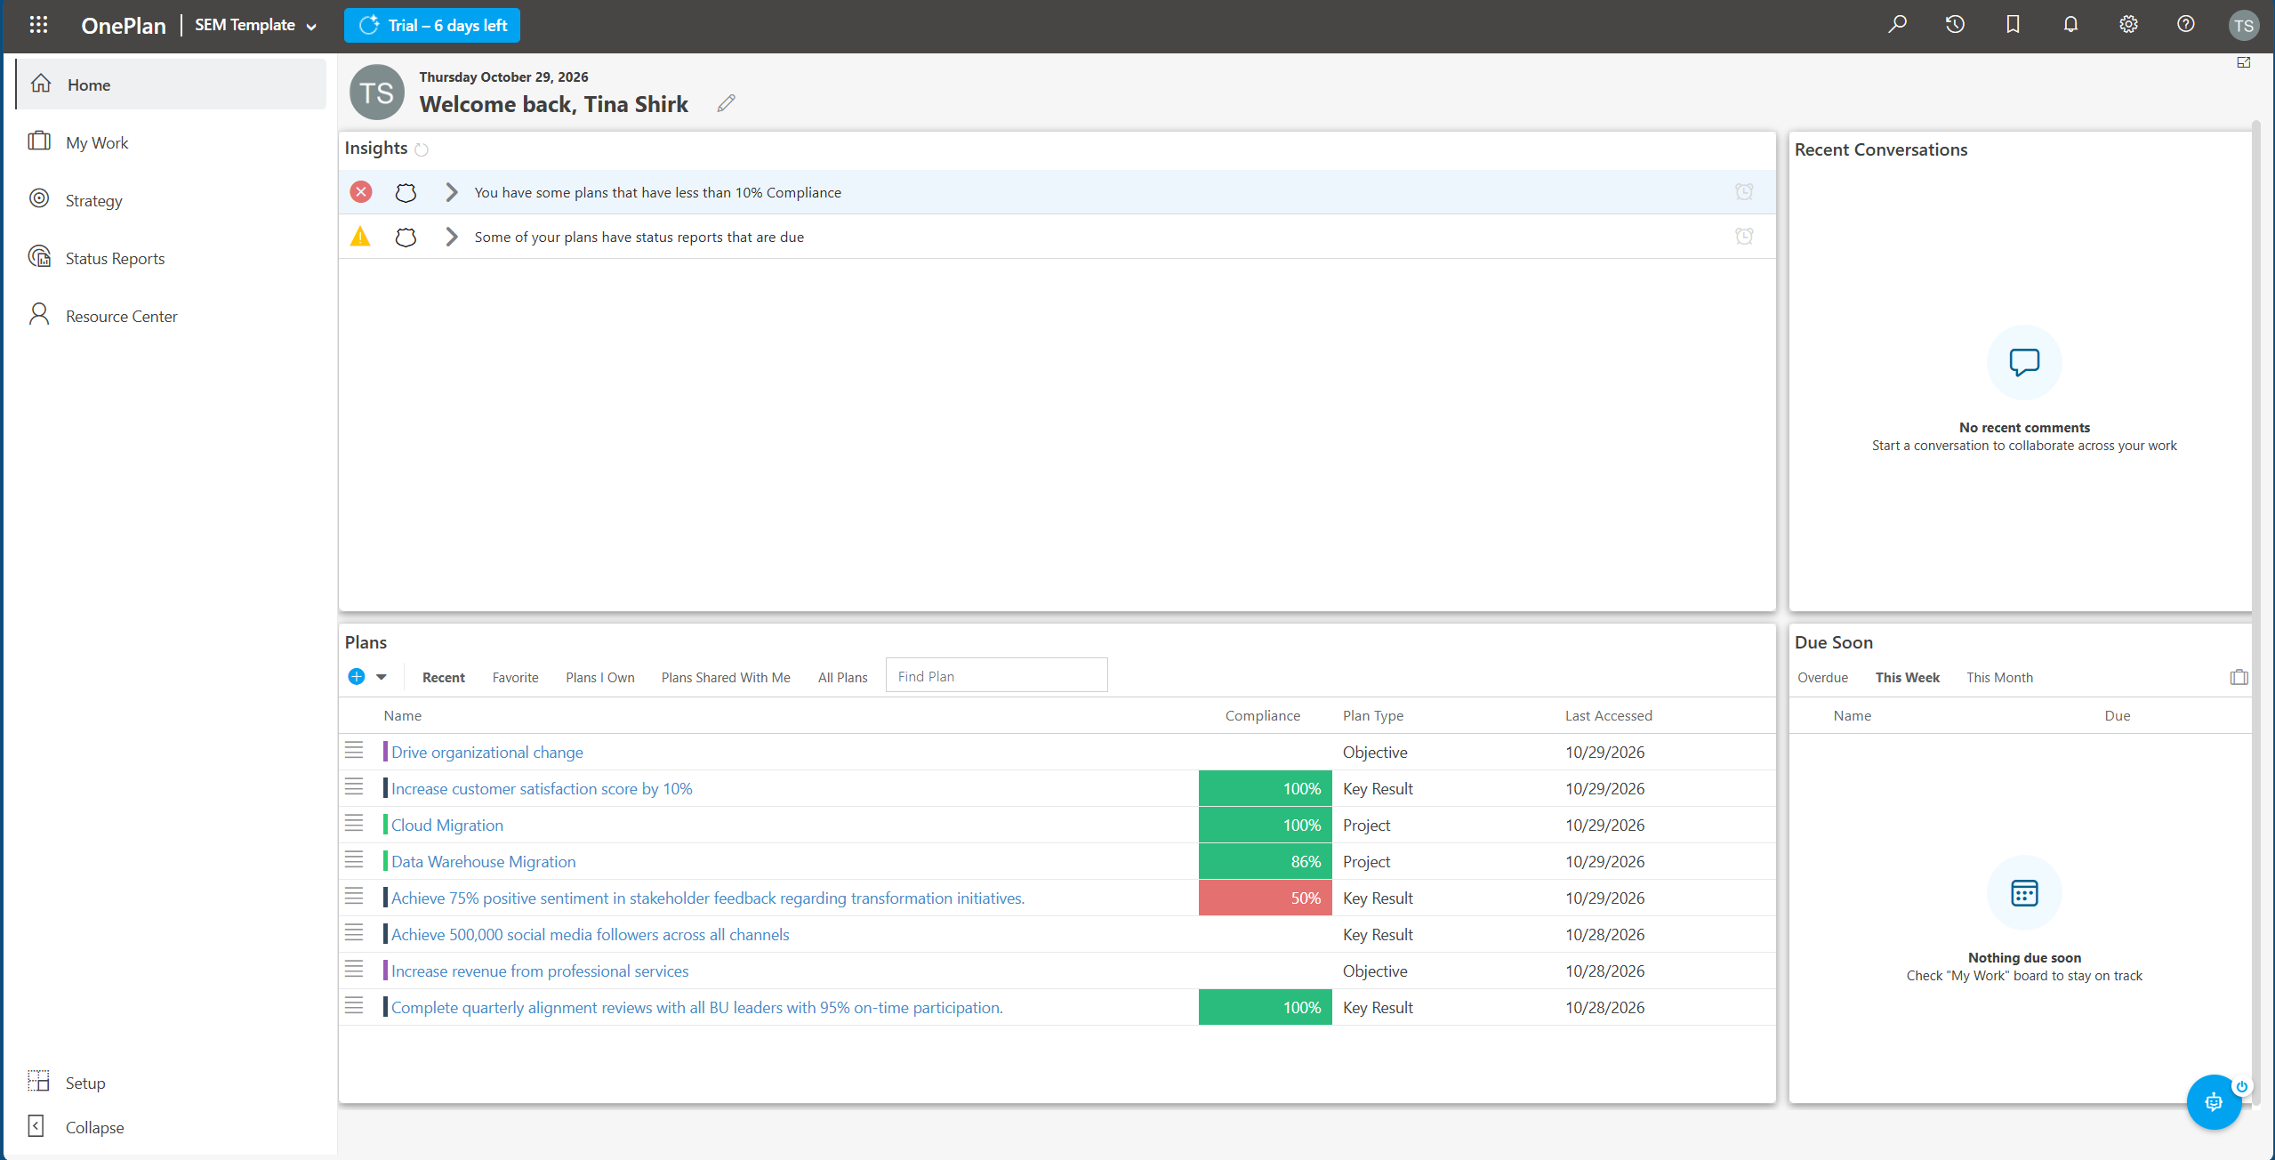Open menu for Drive organizational change row
The image size is (2275, 1160).
(x=354, y=752)
